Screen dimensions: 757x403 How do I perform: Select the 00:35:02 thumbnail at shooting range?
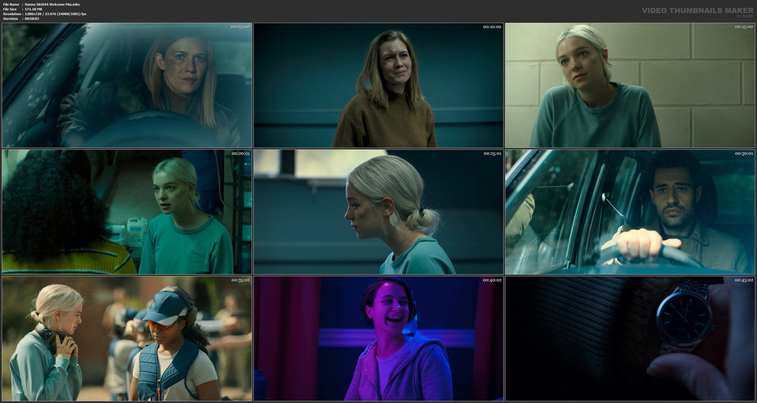point(127,338)
